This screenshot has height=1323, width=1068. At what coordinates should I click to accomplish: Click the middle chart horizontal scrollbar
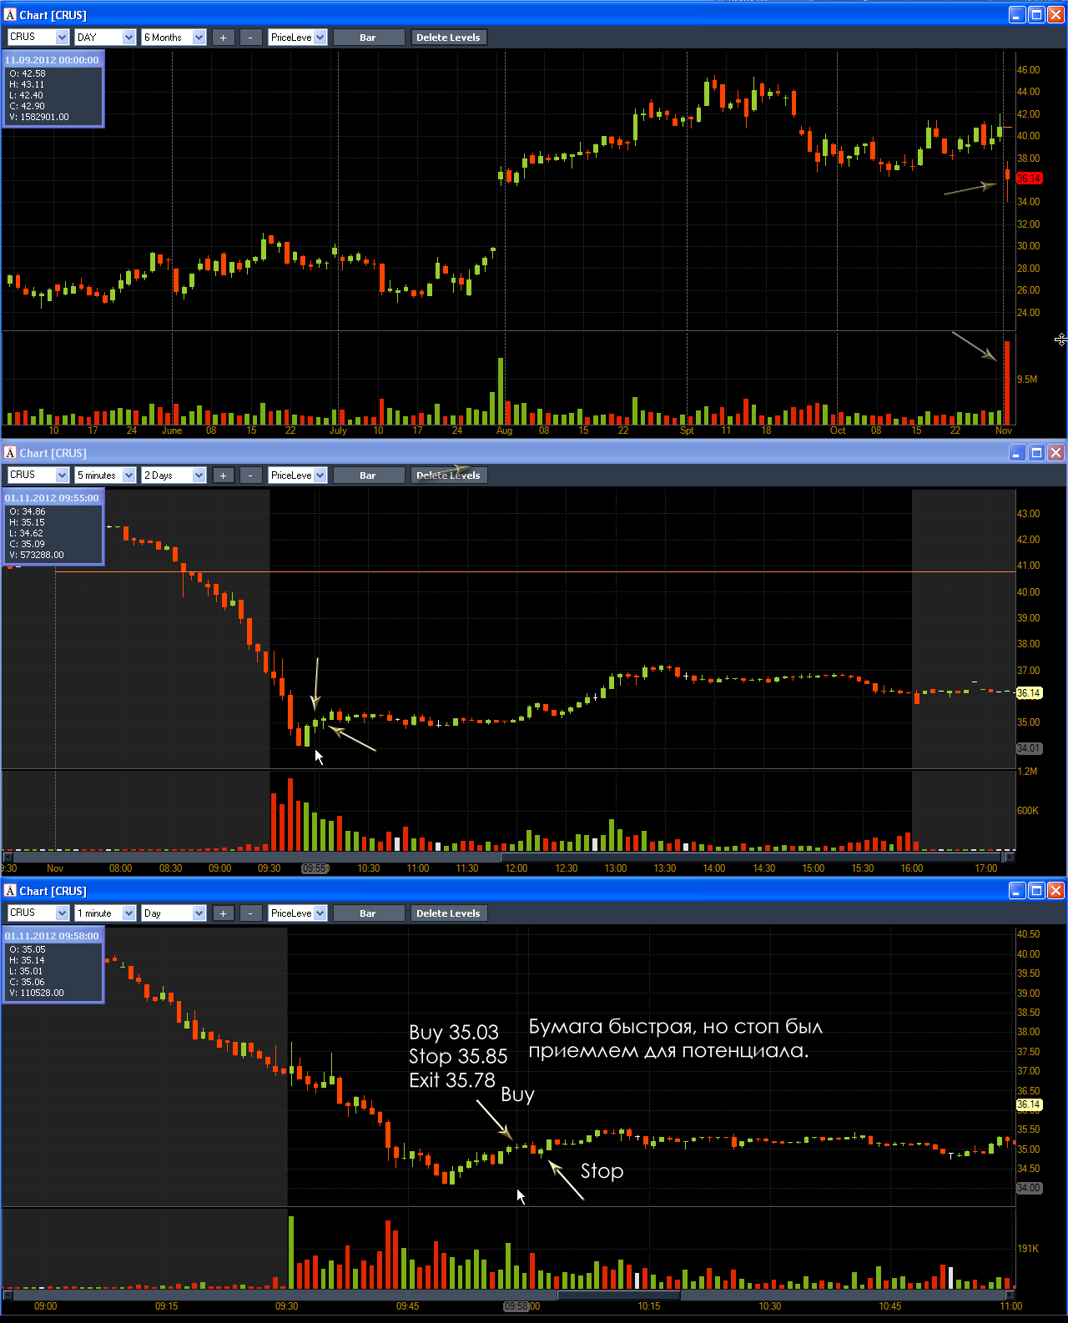pyautogui.click(x=509, y=857)
